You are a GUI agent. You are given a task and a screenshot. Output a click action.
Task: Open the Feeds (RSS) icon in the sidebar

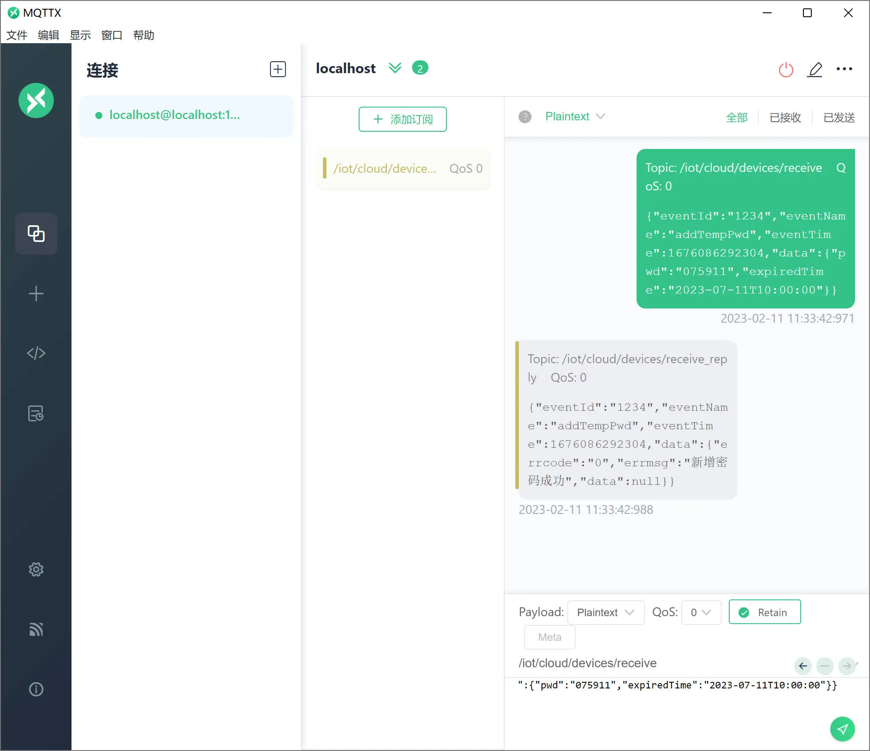pyautogui.click(x=36, y=629)
